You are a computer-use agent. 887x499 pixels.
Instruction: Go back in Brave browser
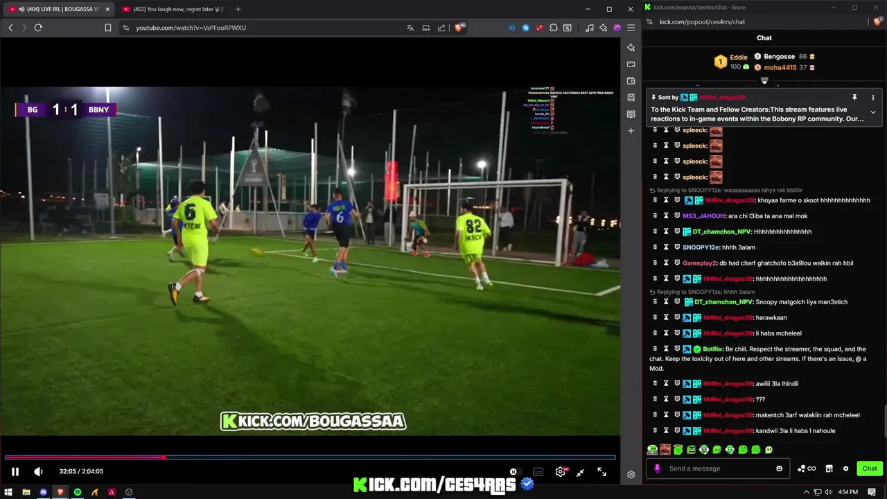pyautogui.click(x=10, y=28)
